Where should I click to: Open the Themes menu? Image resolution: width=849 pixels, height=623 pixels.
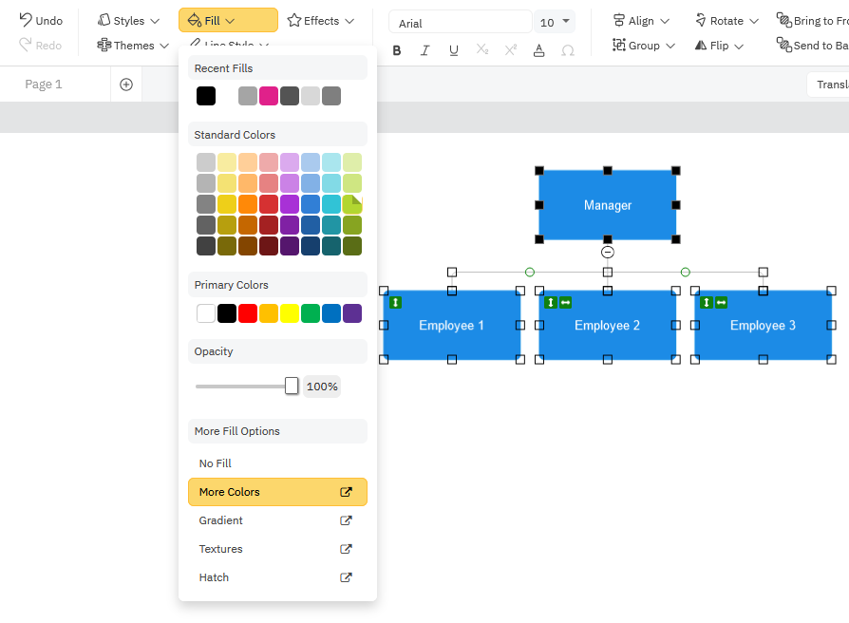click(x=132, y=45)
